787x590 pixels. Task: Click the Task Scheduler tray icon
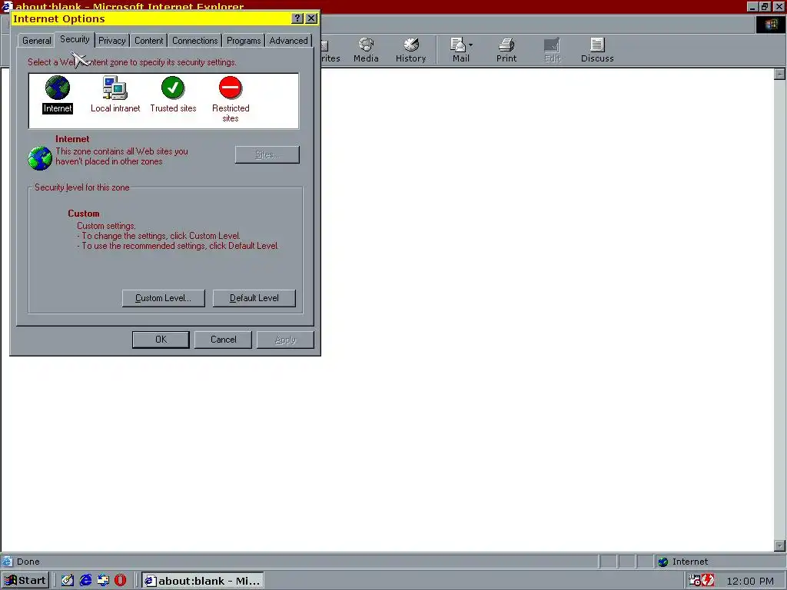(695, 580)
